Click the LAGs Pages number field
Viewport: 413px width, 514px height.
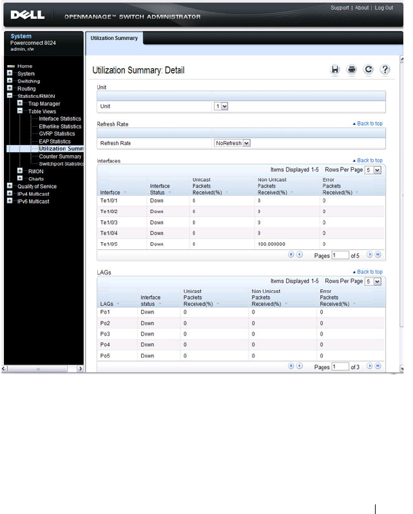340,366
